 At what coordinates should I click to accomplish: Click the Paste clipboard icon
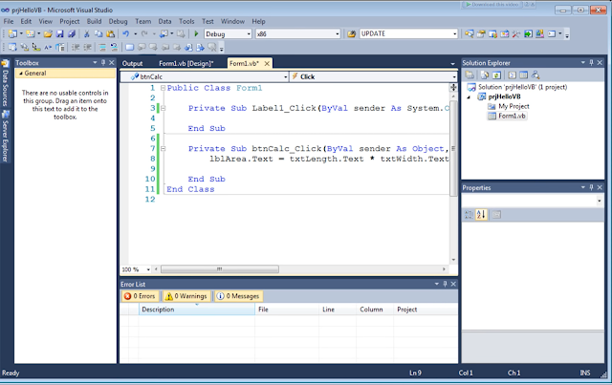(111, 34)
